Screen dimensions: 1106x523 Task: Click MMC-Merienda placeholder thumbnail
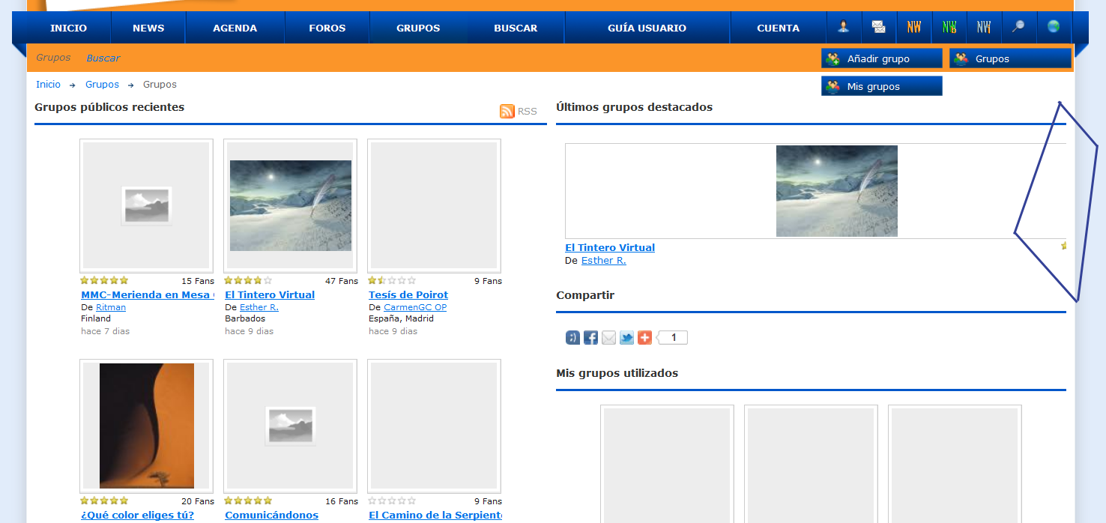(146, 205)
